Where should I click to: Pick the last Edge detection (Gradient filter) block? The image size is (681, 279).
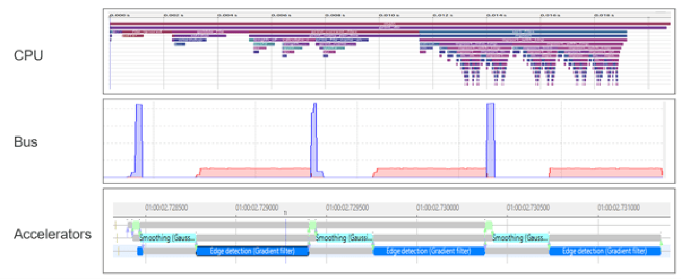tap(605, 251)
